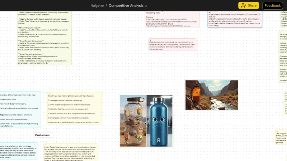This screenshot has height=161, width=287.
Task: Click '5. Emphasize premium materials' line
Action: pyautogui.click(x=69, y=118)
